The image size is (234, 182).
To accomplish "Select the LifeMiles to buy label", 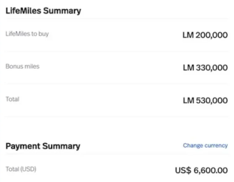I will (27, 34).
